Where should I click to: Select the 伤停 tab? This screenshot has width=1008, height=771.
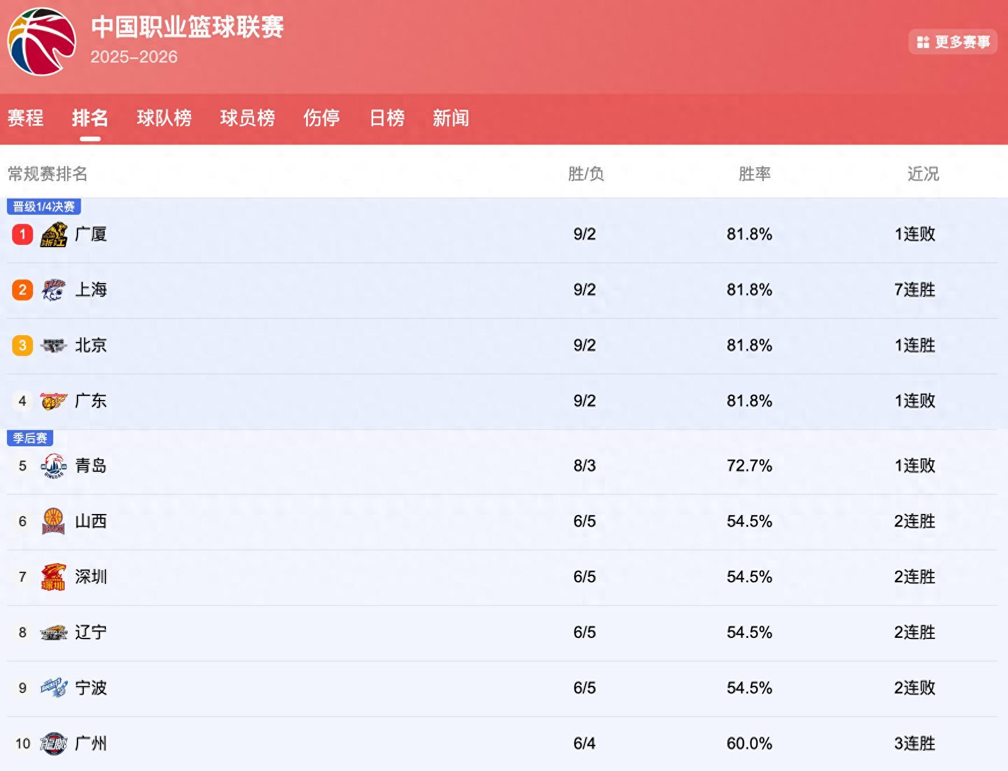point(322,118)
